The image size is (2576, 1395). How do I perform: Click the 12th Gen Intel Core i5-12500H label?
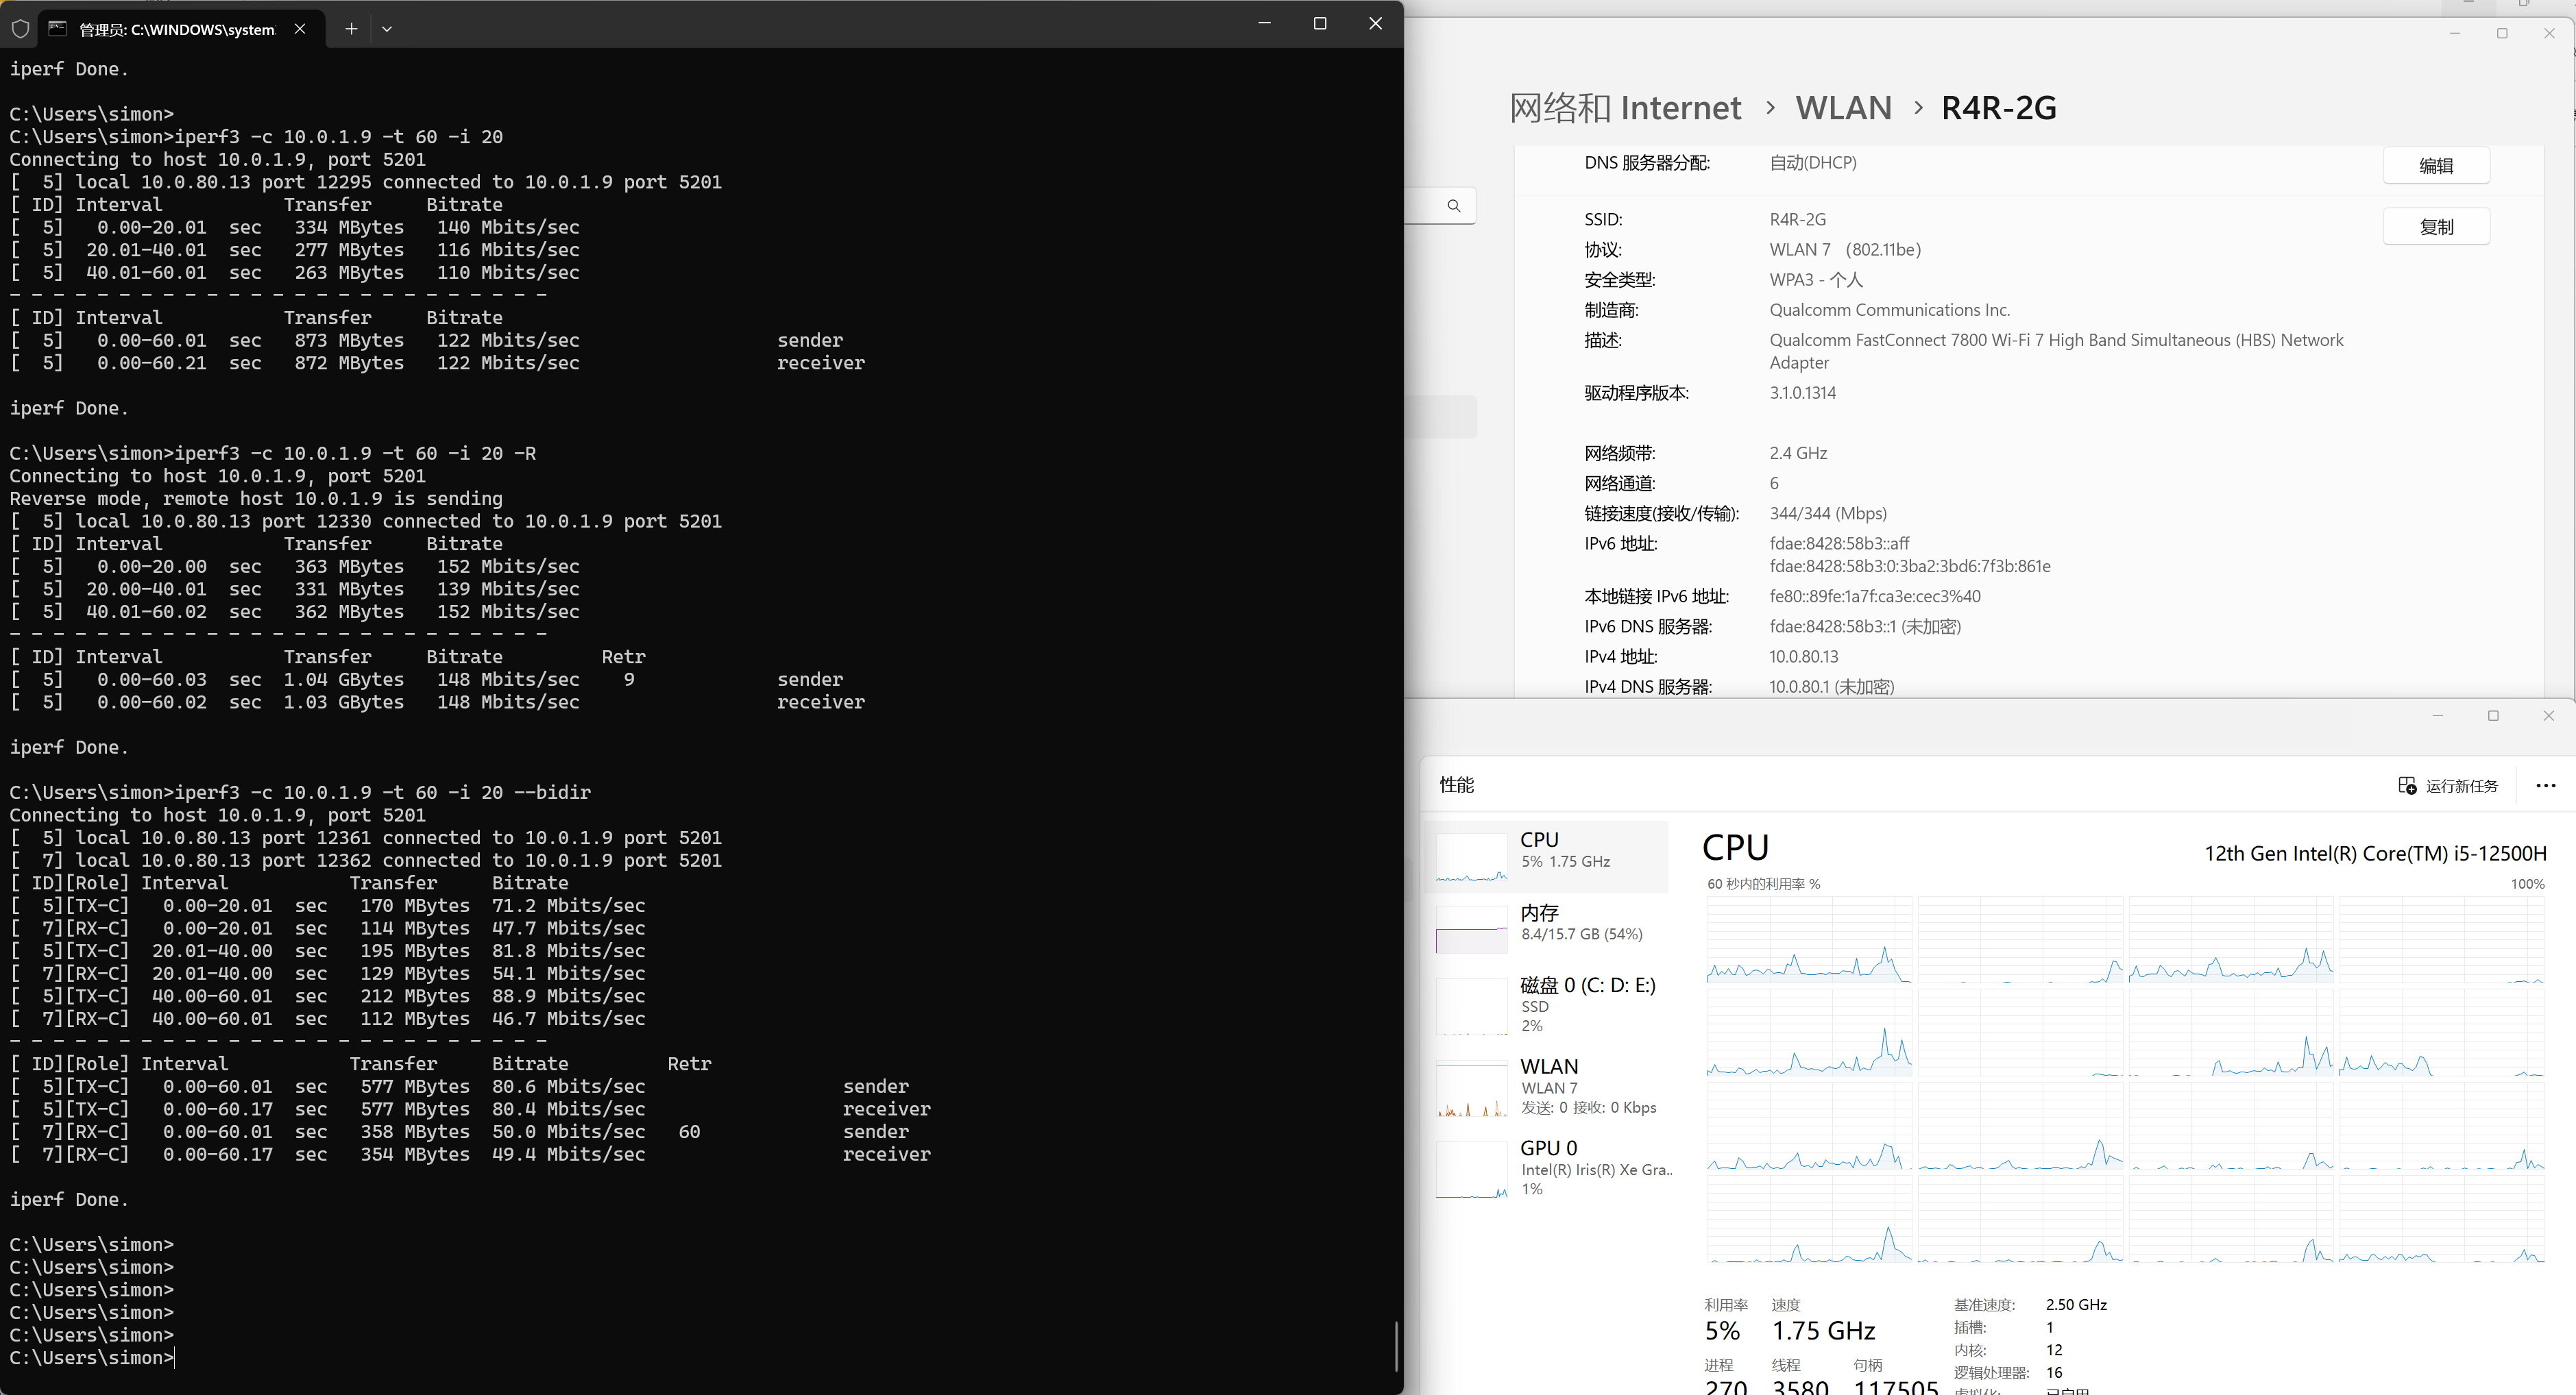point(2375,854)
